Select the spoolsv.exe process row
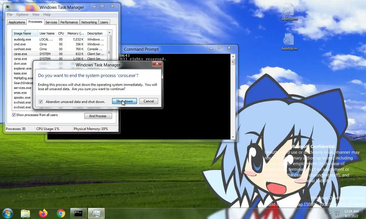Screen dimensions: 366x219 tap(23, 98)
